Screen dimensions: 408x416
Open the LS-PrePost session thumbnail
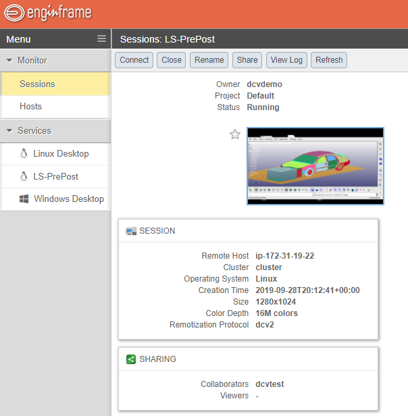click(x=315, y=166)
